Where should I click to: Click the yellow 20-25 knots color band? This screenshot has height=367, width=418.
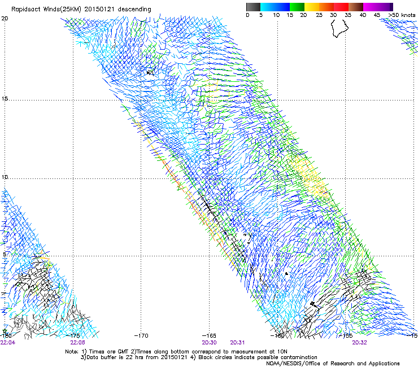click(312, 7)
